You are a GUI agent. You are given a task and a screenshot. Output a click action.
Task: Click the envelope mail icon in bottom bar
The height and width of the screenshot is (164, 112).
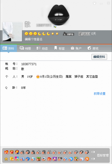point(82,159)
